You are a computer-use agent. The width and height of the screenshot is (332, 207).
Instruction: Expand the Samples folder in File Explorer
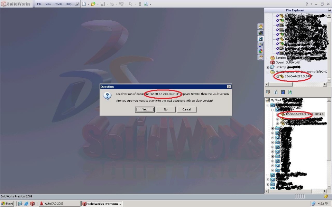click(x=268, y=58)
